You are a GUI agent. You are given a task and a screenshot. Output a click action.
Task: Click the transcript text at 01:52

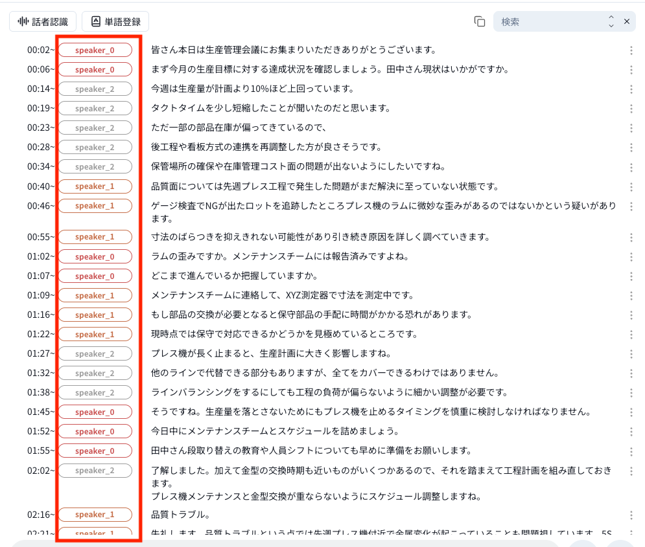click(x=274, y=431)
